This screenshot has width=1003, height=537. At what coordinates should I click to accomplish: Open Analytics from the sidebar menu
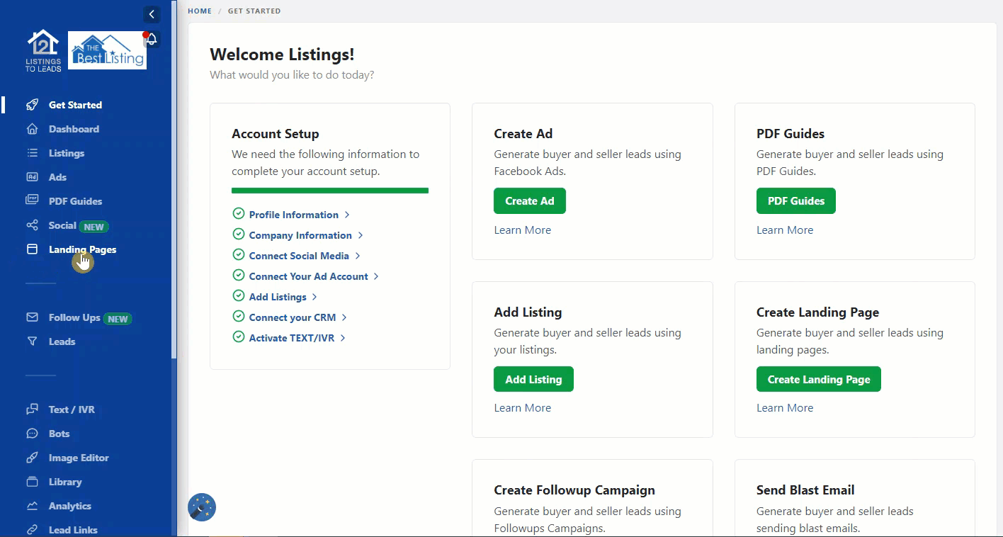click(69, 506)
